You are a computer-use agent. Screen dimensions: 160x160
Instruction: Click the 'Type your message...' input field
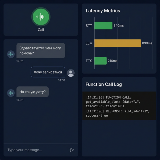coord(37,150)
